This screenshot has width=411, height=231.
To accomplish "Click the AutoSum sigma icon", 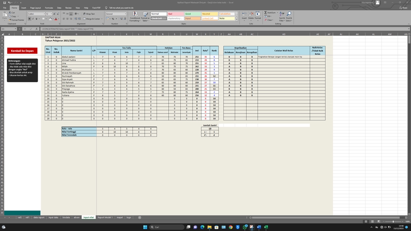I will (x=265, y=12).
